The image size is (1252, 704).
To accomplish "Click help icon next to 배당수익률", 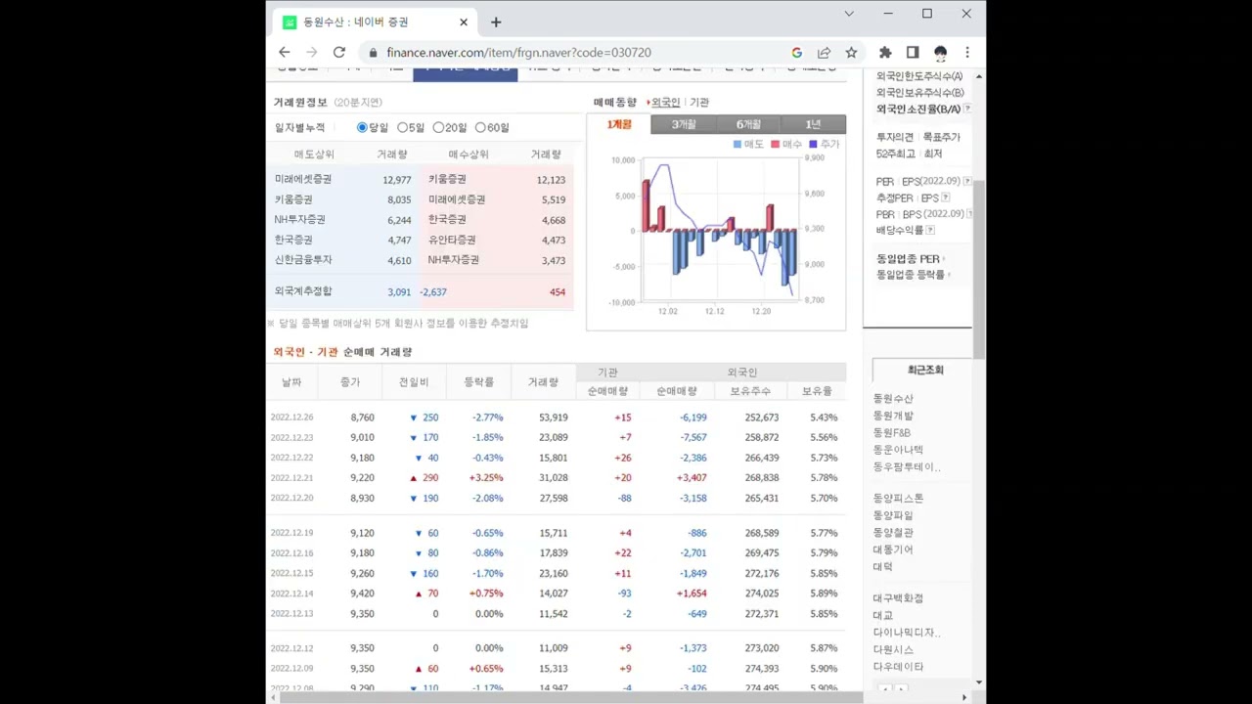I will [x=930, y=230].
